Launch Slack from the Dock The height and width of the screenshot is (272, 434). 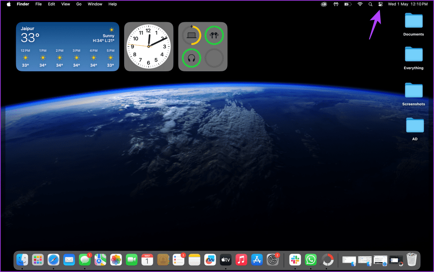[x=295, y=260]
